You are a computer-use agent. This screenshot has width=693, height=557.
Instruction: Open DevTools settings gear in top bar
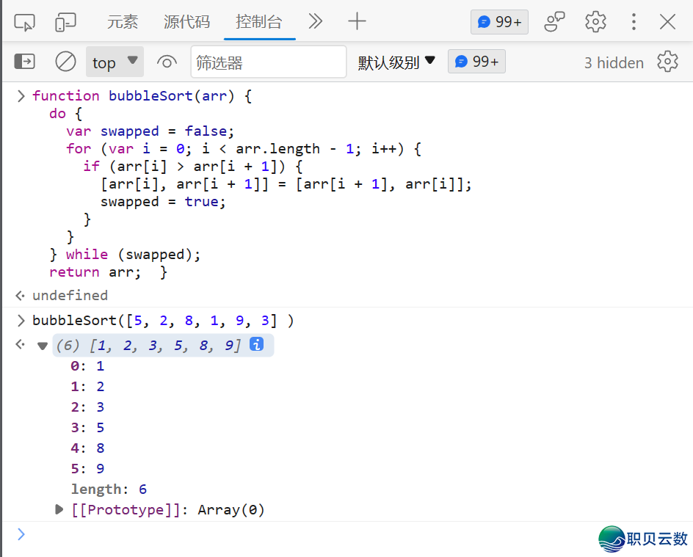(x=595, y=22)
